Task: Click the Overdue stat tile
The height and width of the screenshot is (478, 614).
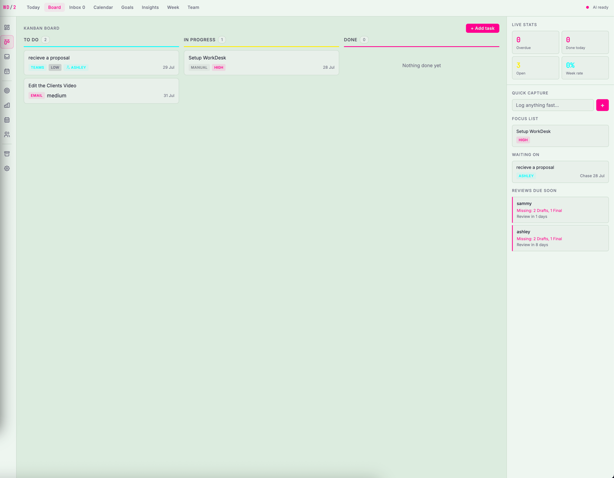Action: 535,42
